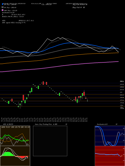The image size is (125, 166).
Task: Select the '50 Day - 202.45' legend text
Action: pos(10,7)
